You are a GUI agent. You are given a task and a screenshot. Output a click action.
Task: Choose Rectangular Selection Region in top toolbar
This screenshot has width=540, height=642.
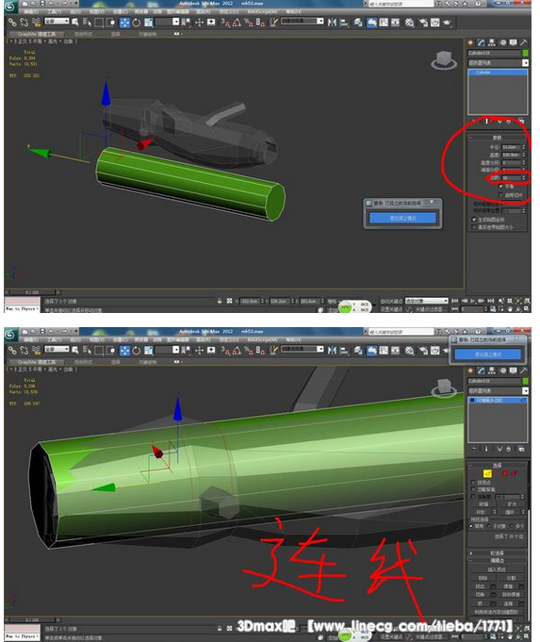coord(99,22)
